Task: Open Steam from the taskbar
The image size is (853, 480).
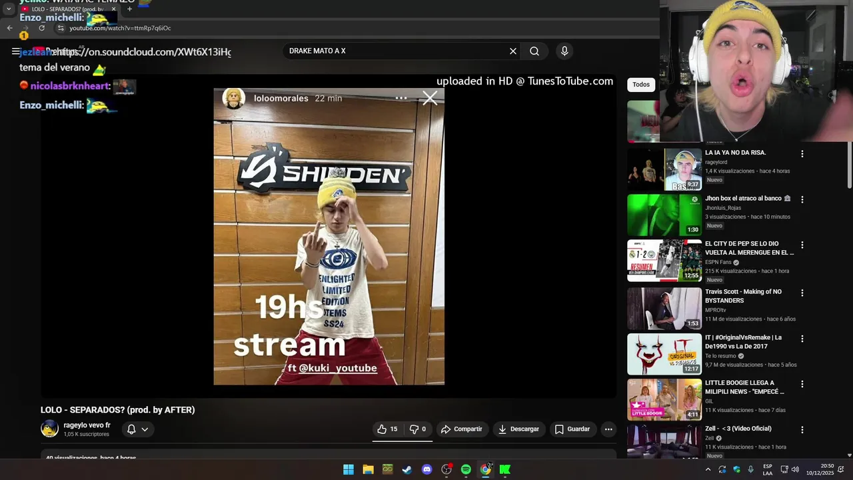Action: tap(407, 469)
